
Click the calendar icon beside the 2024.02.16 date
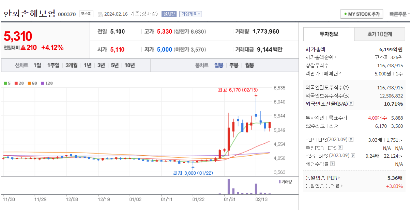coord(100,14)
